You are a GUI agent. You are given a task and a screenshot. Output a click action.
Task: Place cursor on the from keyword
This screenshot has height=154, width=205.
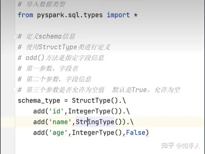[x=25, y=15]
